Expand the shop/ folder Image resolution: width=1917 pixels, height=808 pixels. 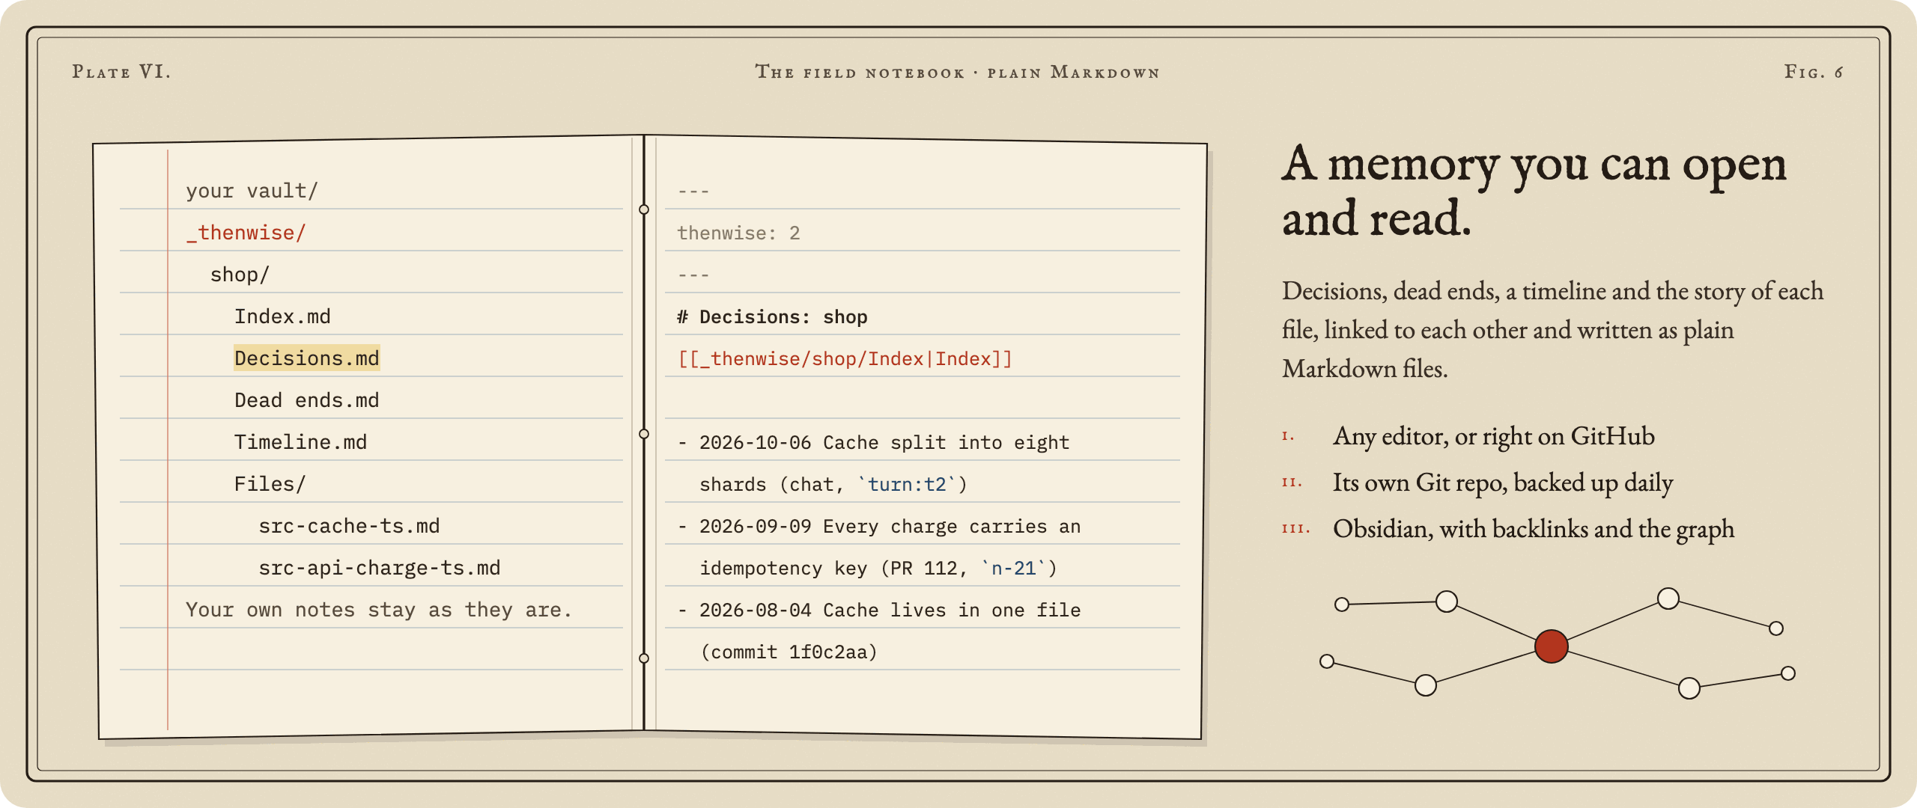[240, 275]
